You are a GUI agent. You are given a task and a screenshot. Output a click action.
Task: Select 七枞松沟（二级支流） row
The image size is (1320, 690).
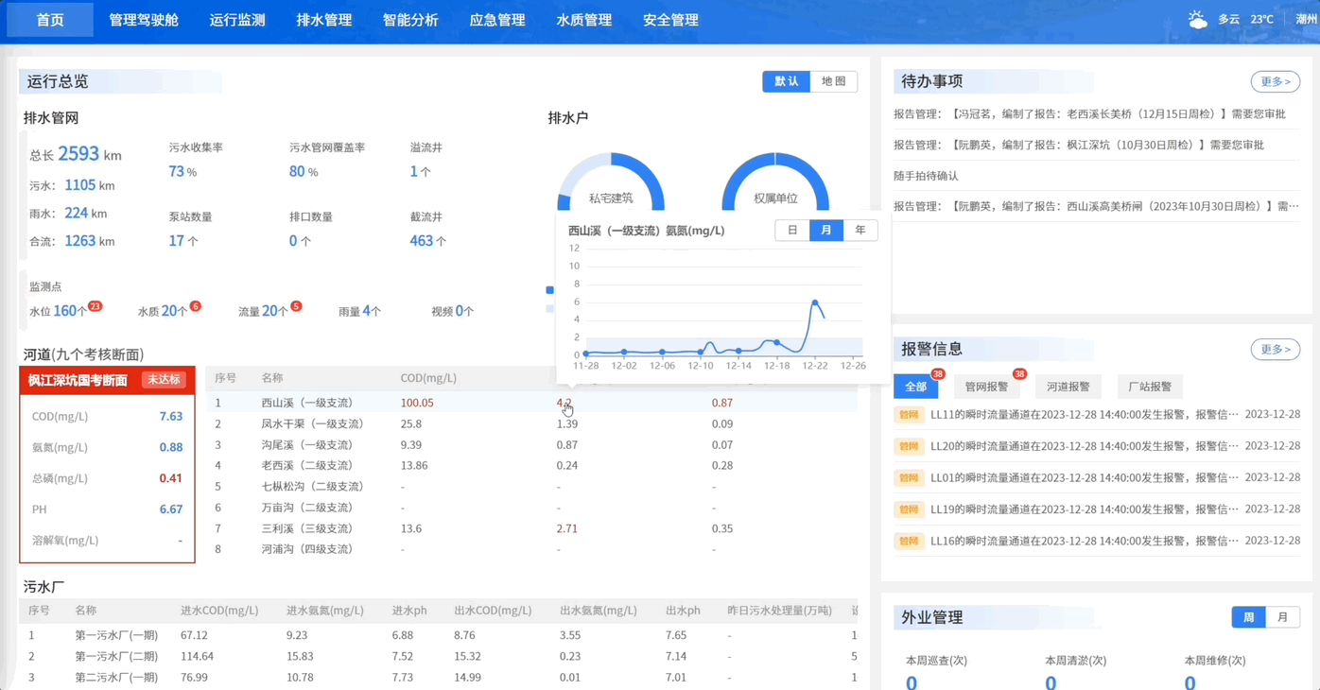[x=531, y=486]
